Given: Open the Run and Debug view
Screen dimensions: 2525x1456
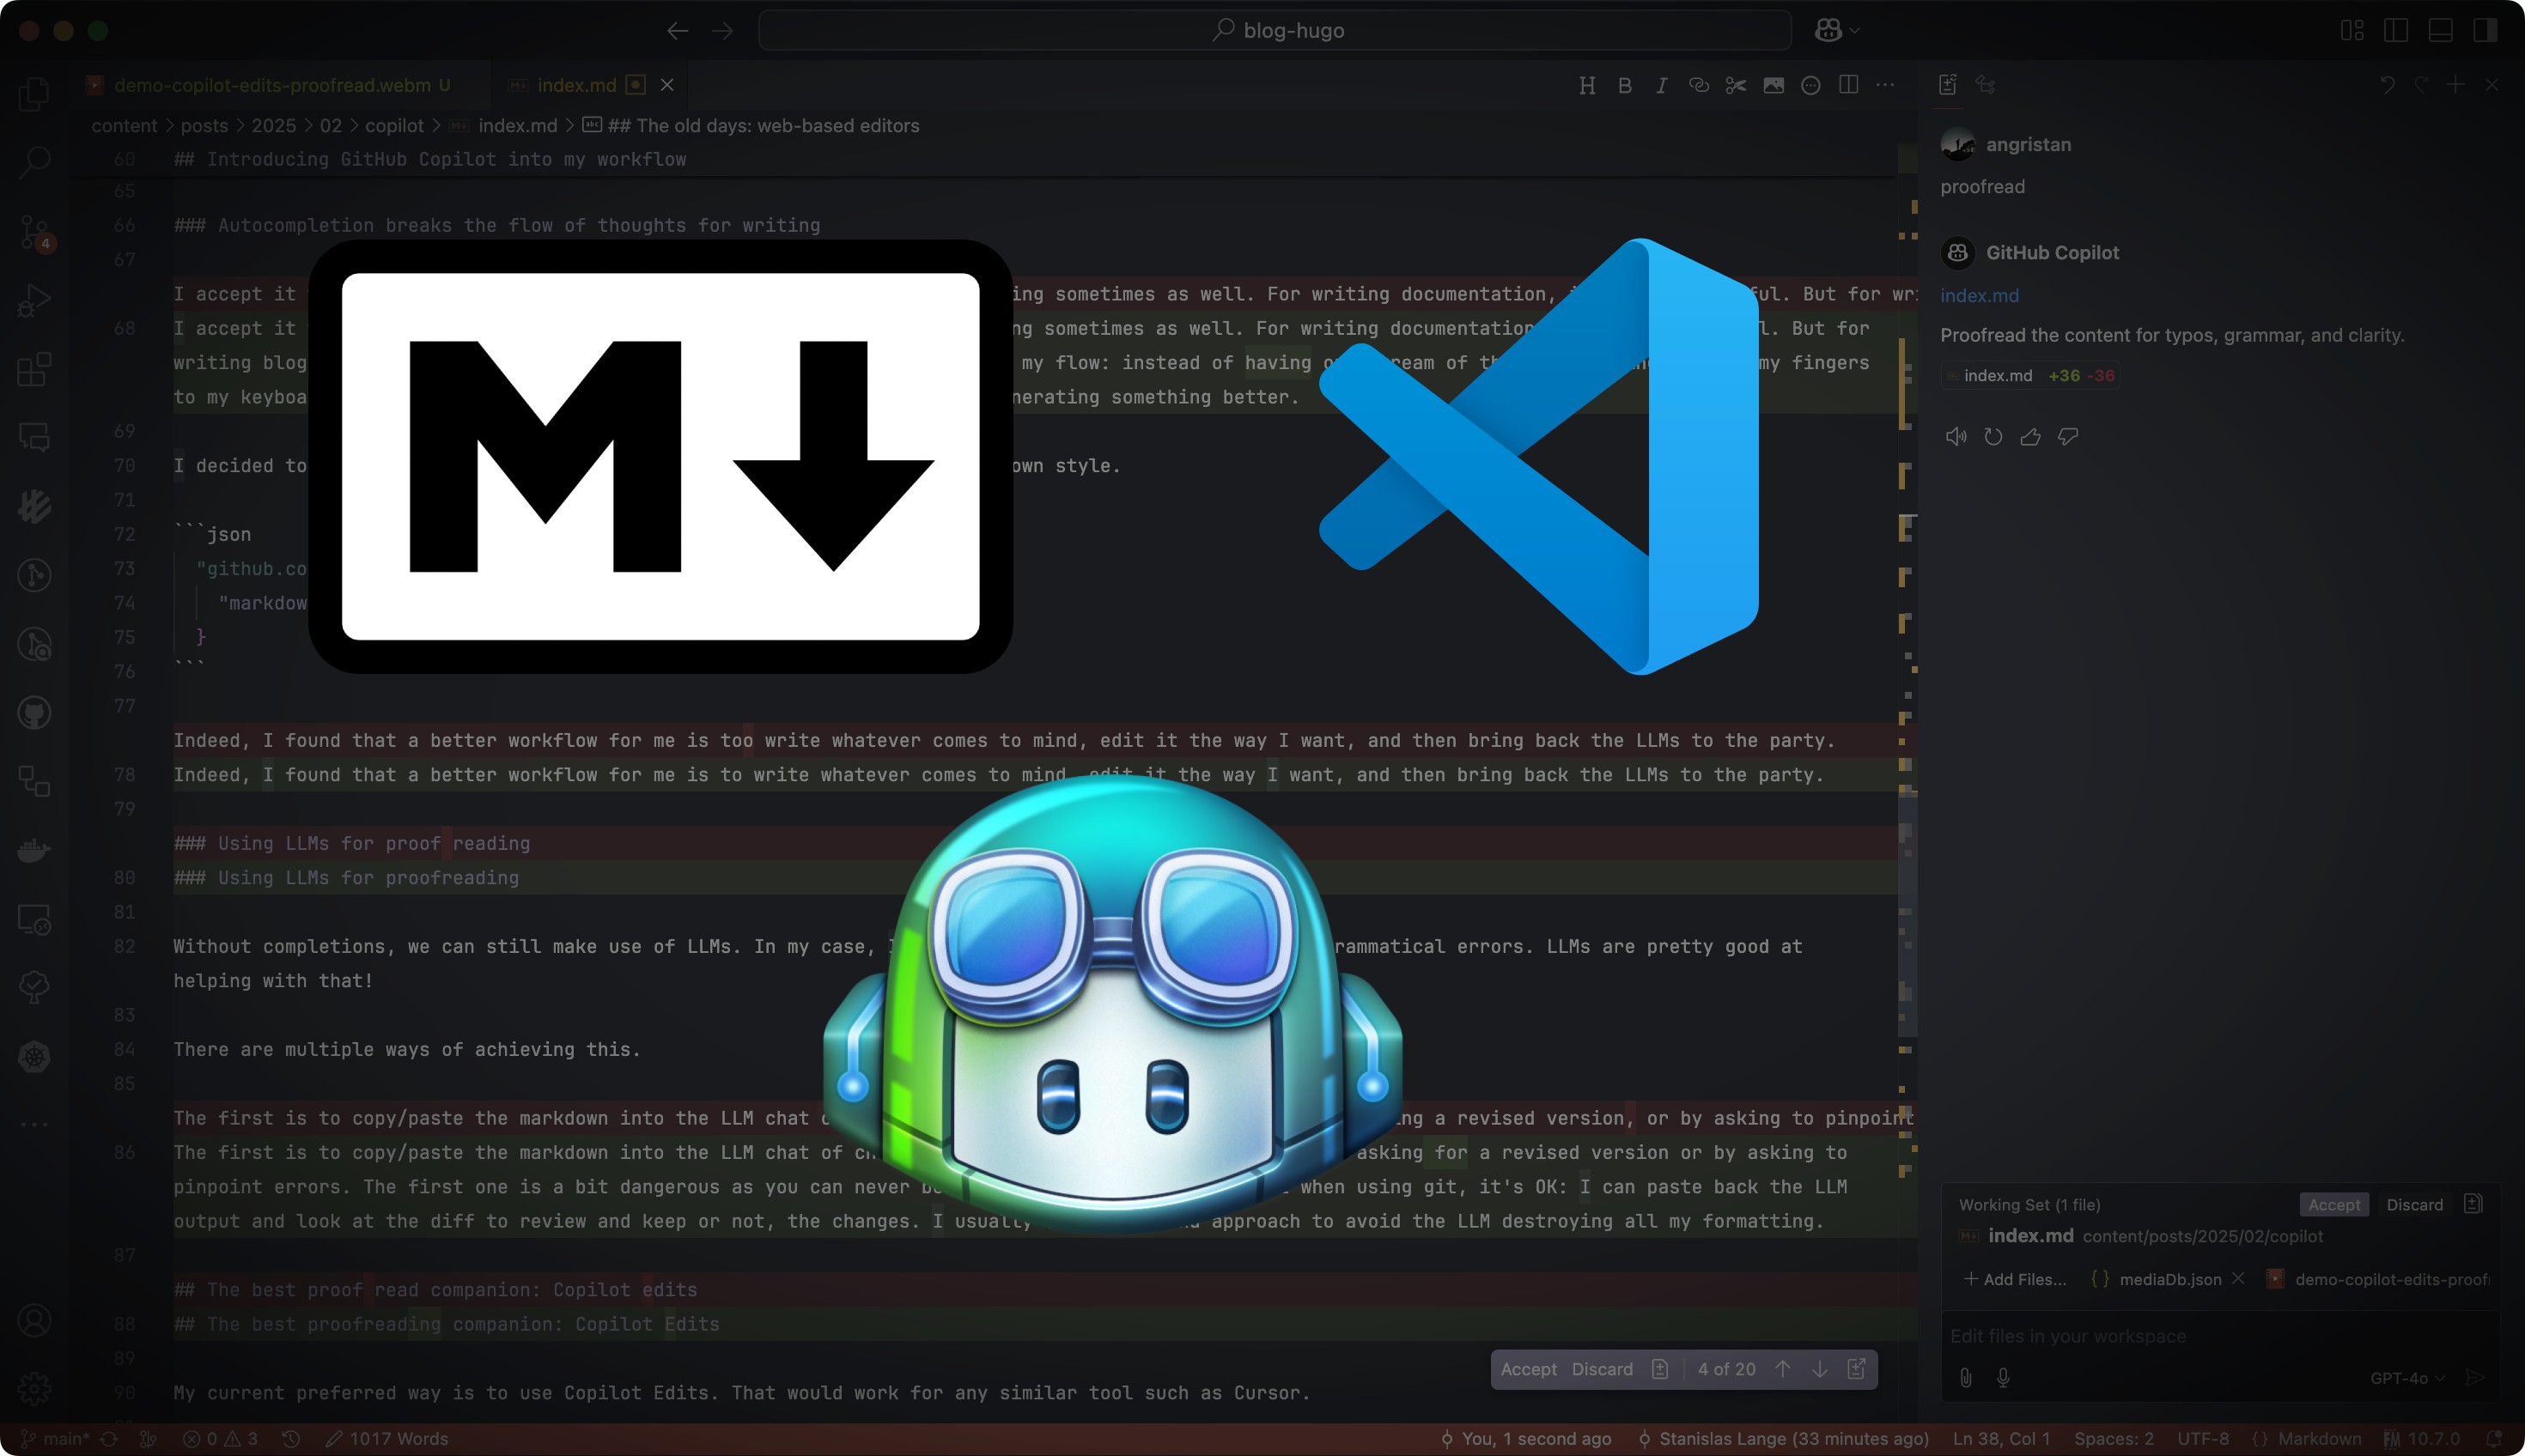Looking at the screenshot, I should click(x=34, y=300).
